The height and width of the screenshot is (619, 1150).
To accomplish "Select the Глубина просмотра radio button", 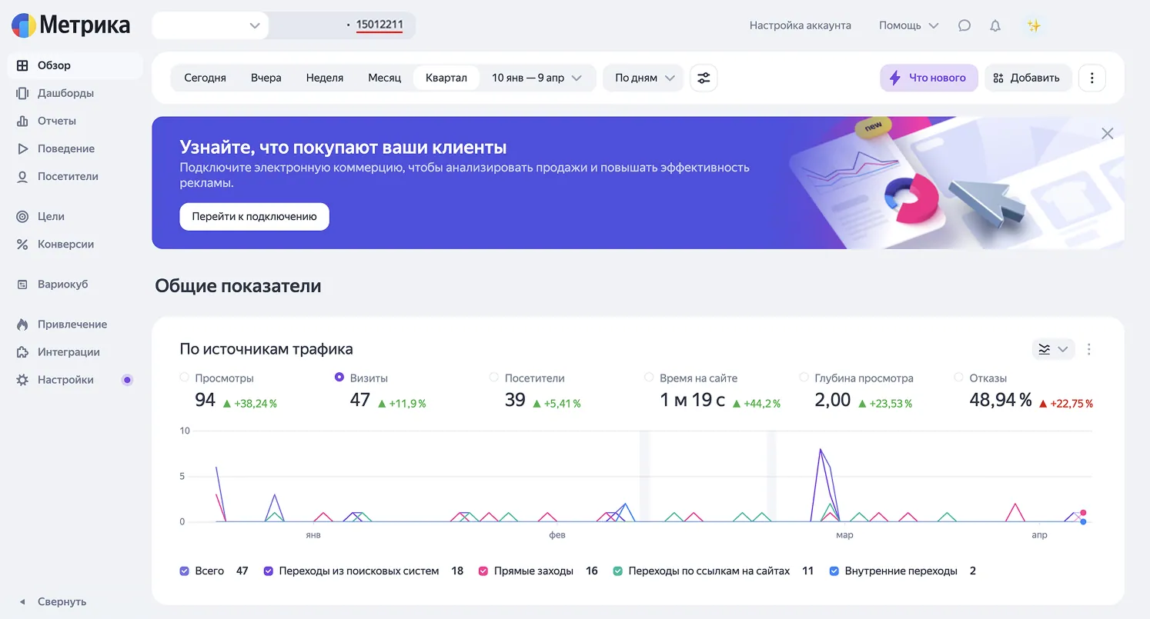I will click(x=804, y=378).
